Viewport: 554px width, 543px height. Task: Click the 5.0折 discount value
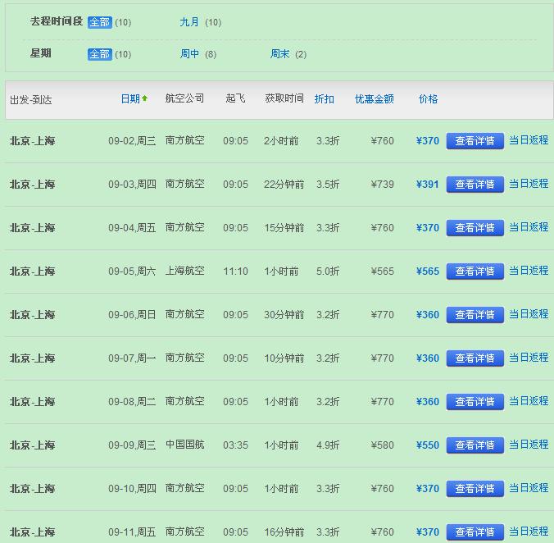click(x=328, y=271)
